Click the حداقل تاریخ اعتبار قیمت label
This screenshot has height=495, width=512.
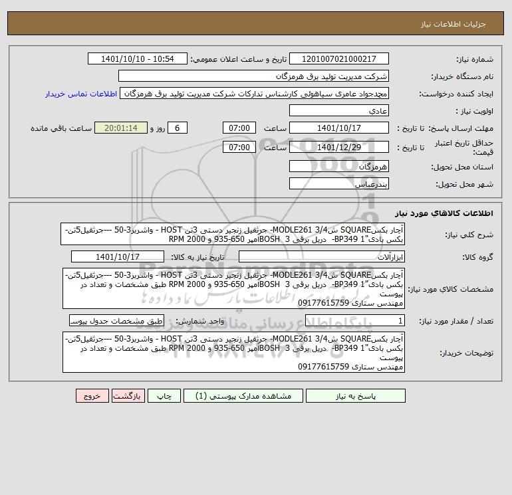tap(464, 147)
